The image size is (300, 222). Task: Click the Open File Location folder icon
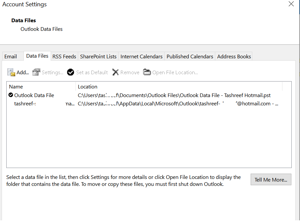[147, 72]
